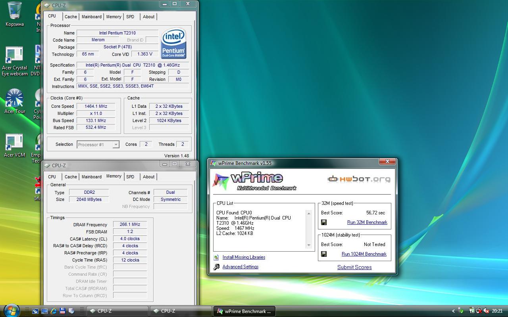Click the wPrime logo graphic
The width and height of the screenshot is (508, 317).
254,181
